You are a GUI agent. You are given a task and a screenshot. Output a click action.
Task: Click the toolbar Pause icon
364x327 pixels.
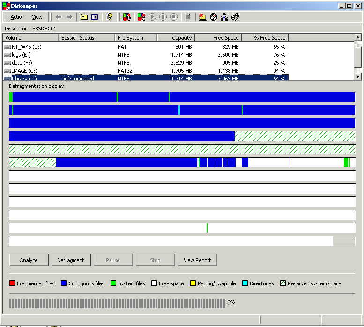[x=163, y=17]
